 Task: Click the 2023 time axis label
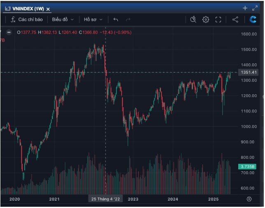click(133, 199)
